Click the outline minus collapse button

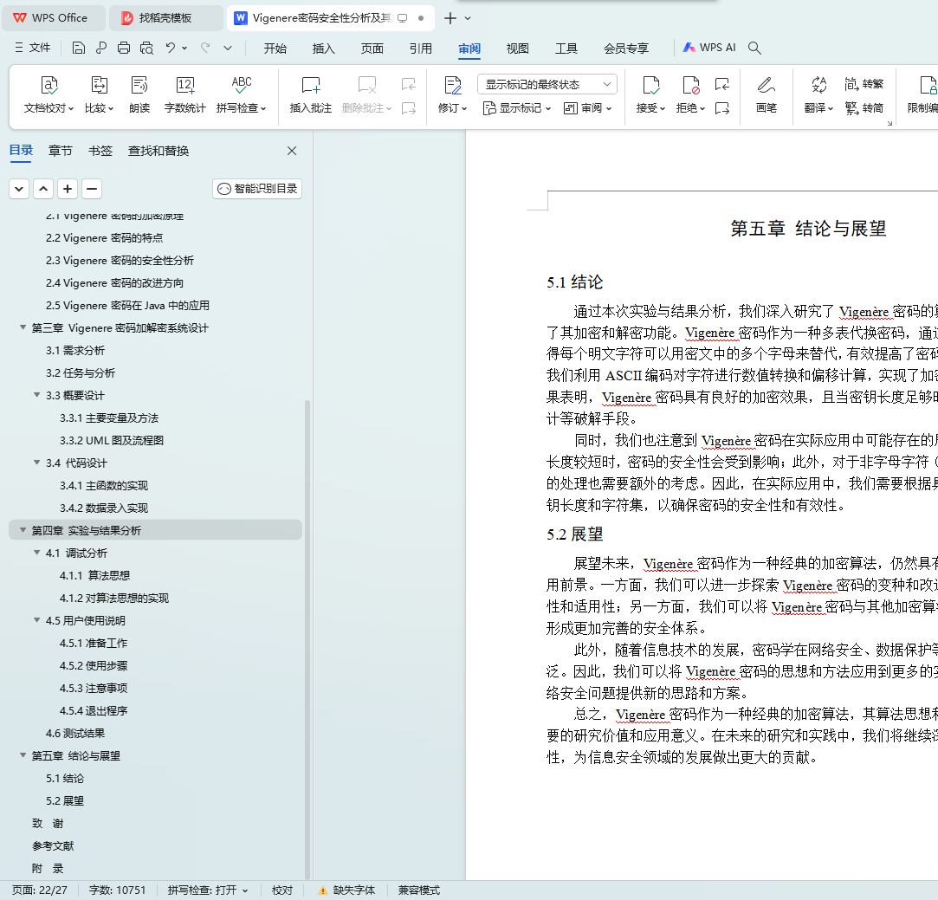click(92, 189)
